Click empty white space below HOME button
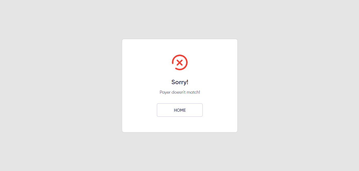This screenshot has width=359, height=171. click(180, 125)
